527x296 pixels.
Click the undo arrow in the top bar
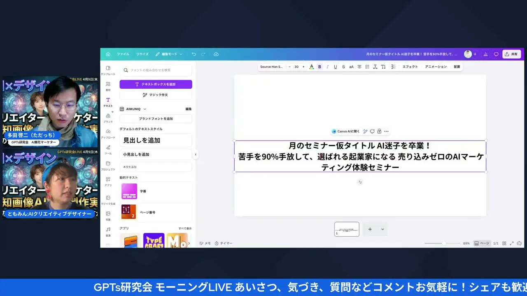[x=194, y=54]
